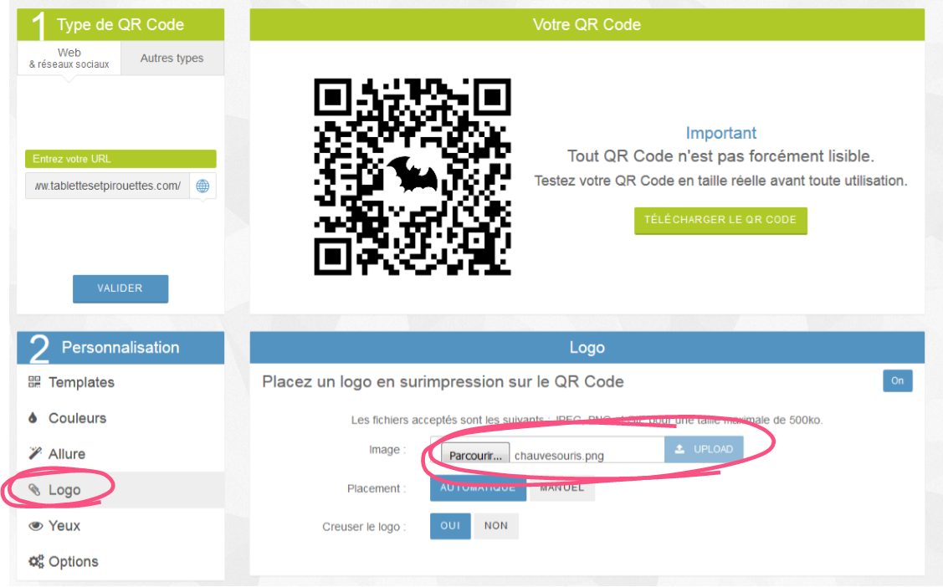Screen dimensions: 943x587
Task: Click the 'Les fichiers acceptés' note
Action: [x=587, y=420]
